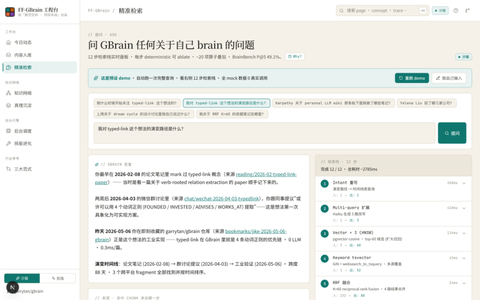The width and height of the screenshot is (480, 300).
Task: Expand step 4 Keyword tsvector chevron
Action: click(x=464, y=258)
